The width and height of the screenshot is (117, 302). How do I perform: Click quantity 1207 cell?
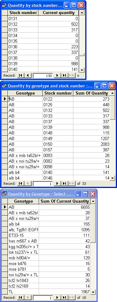pyautogui.click(x=92, y=138)
